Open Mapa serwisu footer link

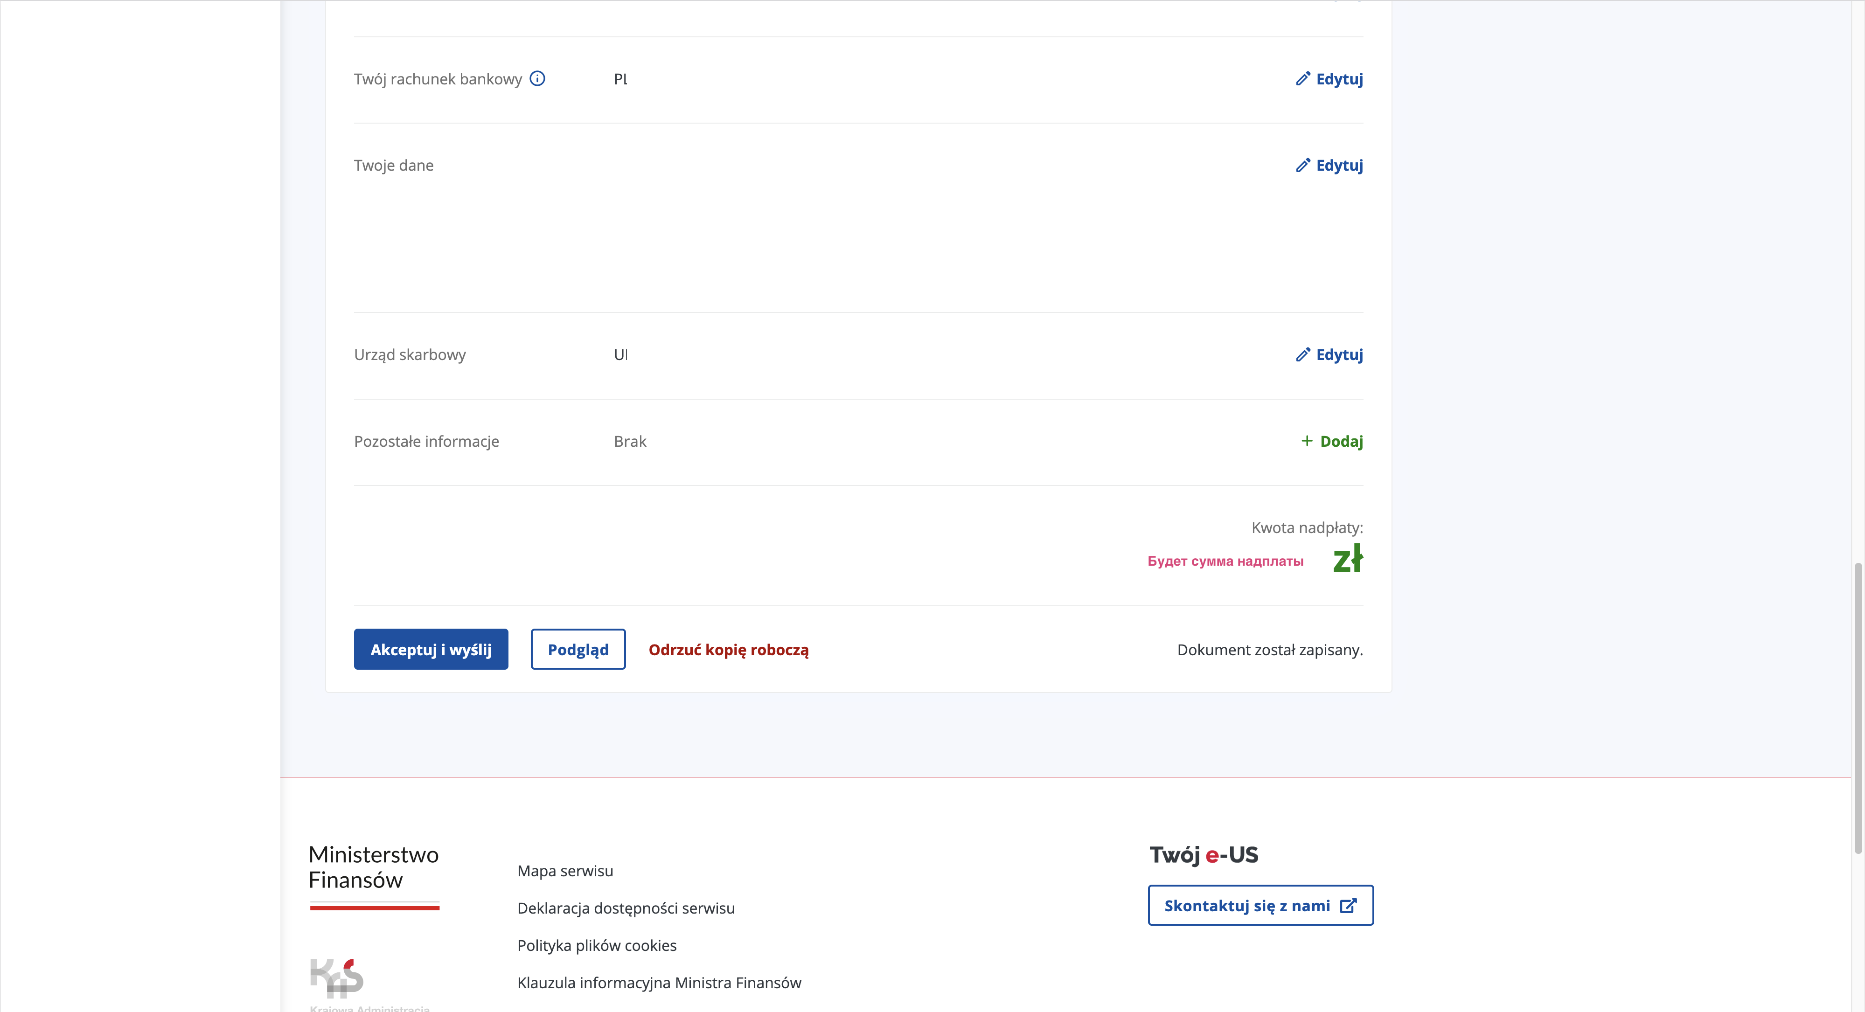[565, 871]
